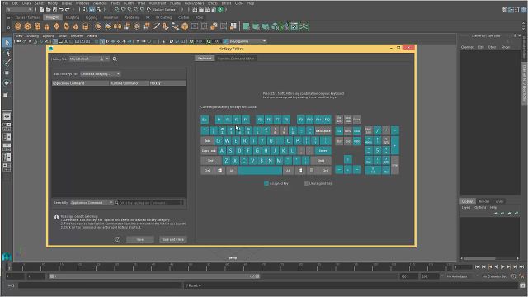This screenshot has height=297, width=528.
Task: Click the play forward button
Action: pos(502,266)
